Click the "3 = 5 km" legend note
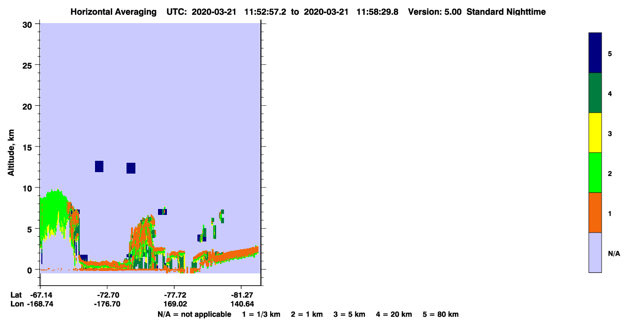The width and height of the screenshot is (640, 328). coord(349,314)
